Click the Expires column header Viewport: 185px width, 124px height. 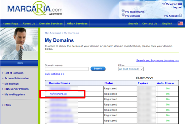tap(143, 83)
